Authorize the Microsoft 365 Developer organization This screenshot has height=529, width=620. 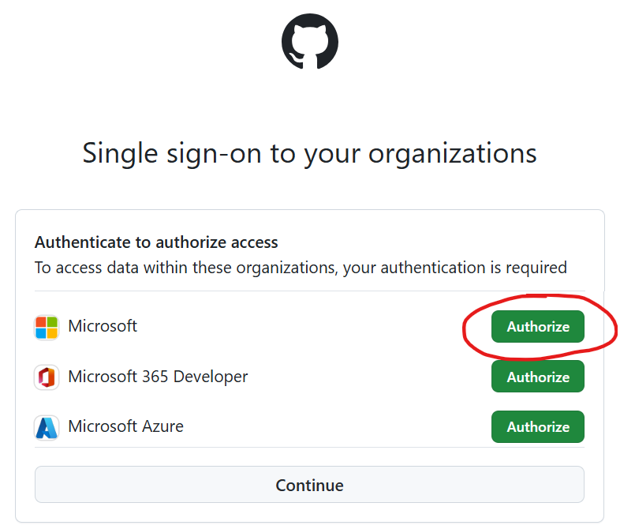coord(537,377)
